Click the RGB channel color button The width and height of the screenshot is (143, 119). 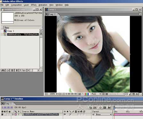tap(87, 94)
